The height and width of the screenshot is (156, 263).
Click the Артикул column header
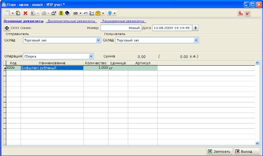[x=143, y=63]
